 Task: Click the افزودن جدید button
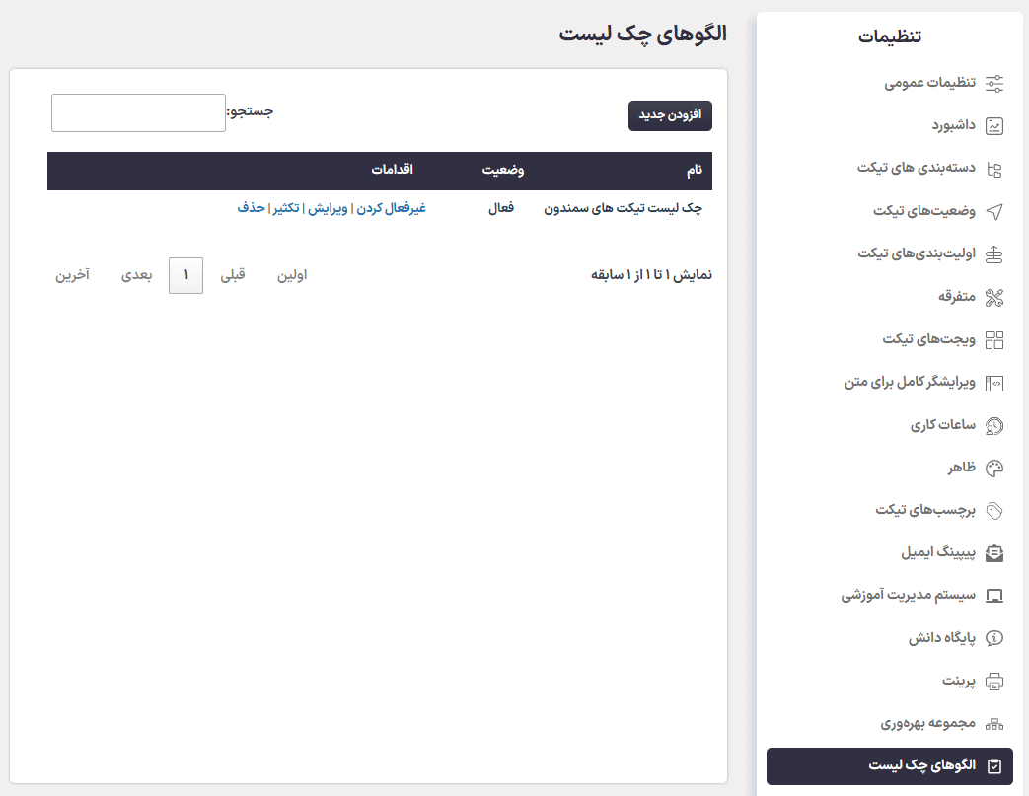(x=670, y=115)
